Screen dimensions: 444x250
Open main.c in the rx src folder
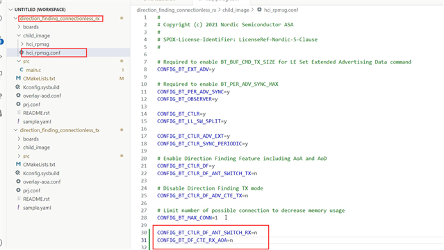[33, 70]
